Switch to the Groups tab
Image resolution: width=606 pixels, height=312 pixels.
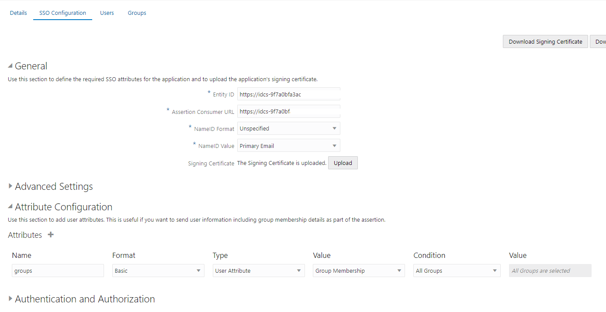137,13
